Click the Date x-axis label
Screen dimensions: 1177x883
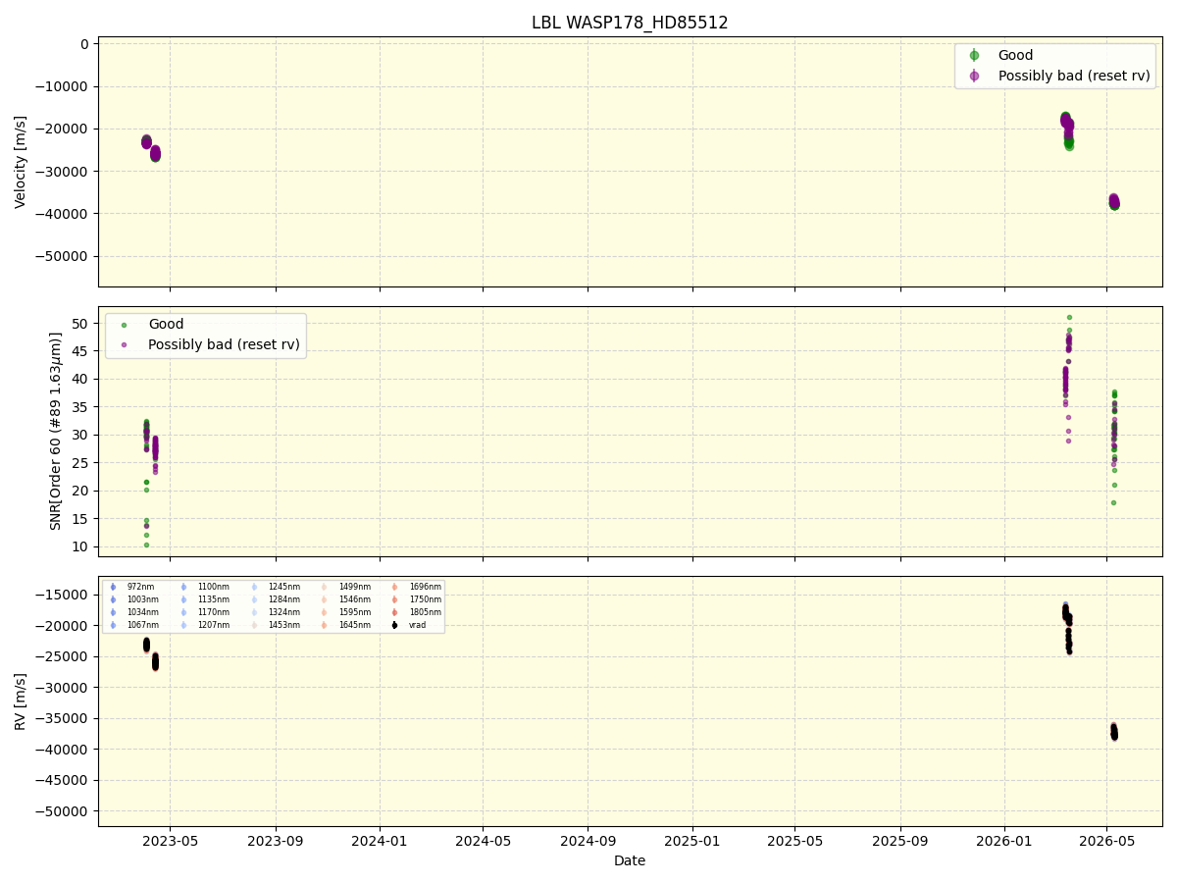pos(630,860)
